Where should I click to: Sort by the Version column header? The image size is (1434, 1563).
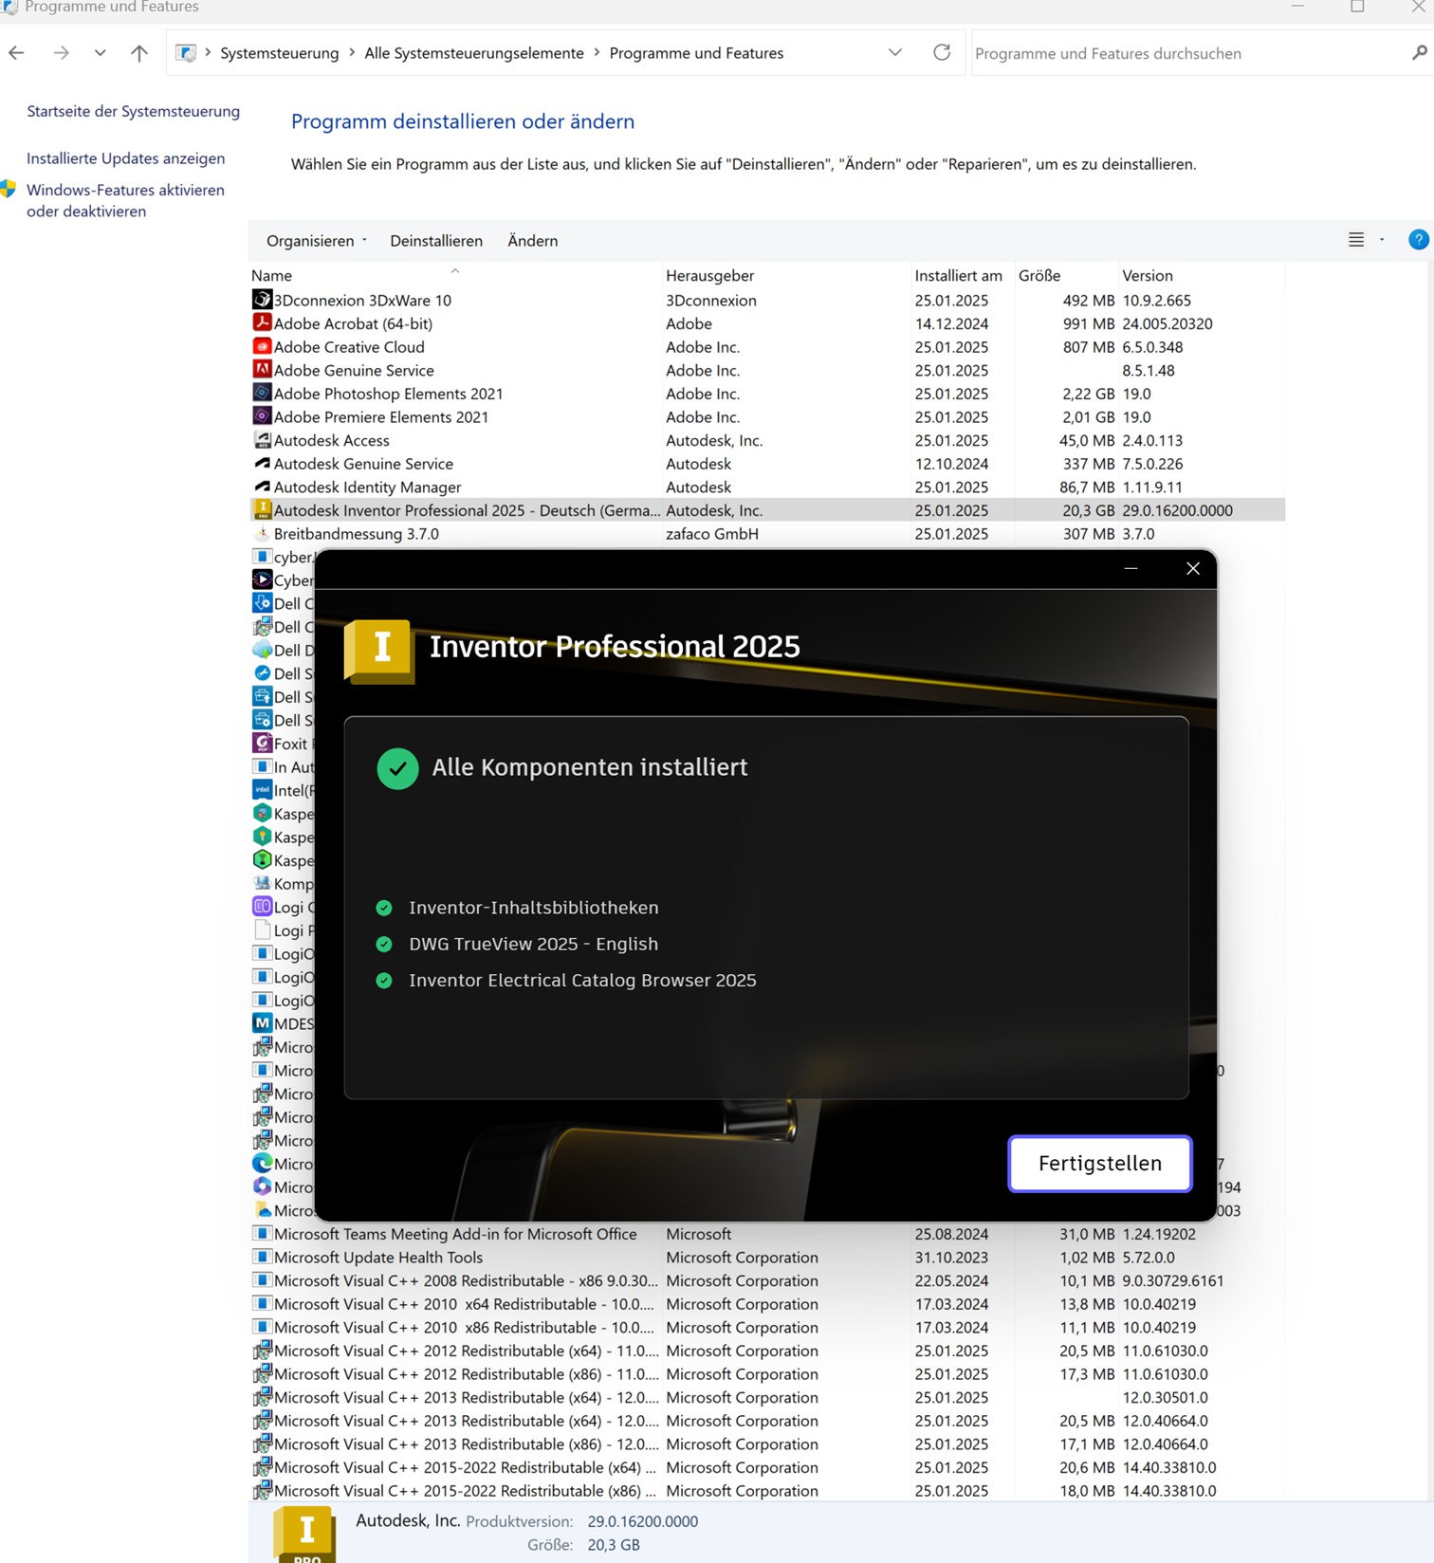(1201, 275)
